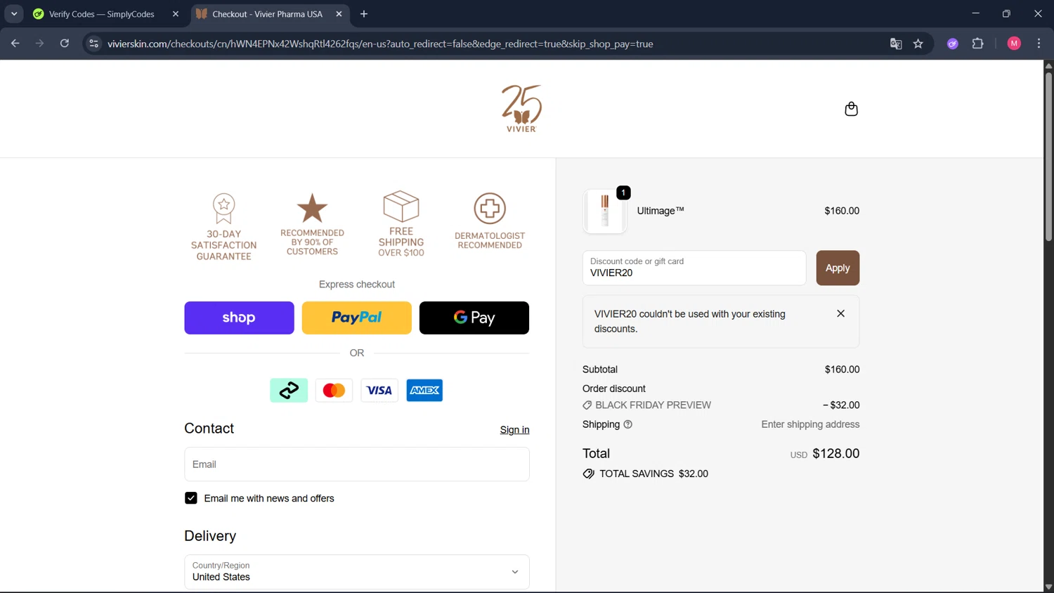Open the purple extension icon in toolbar
Viewport: 1054px width, 593px height.
pos(953,44)
